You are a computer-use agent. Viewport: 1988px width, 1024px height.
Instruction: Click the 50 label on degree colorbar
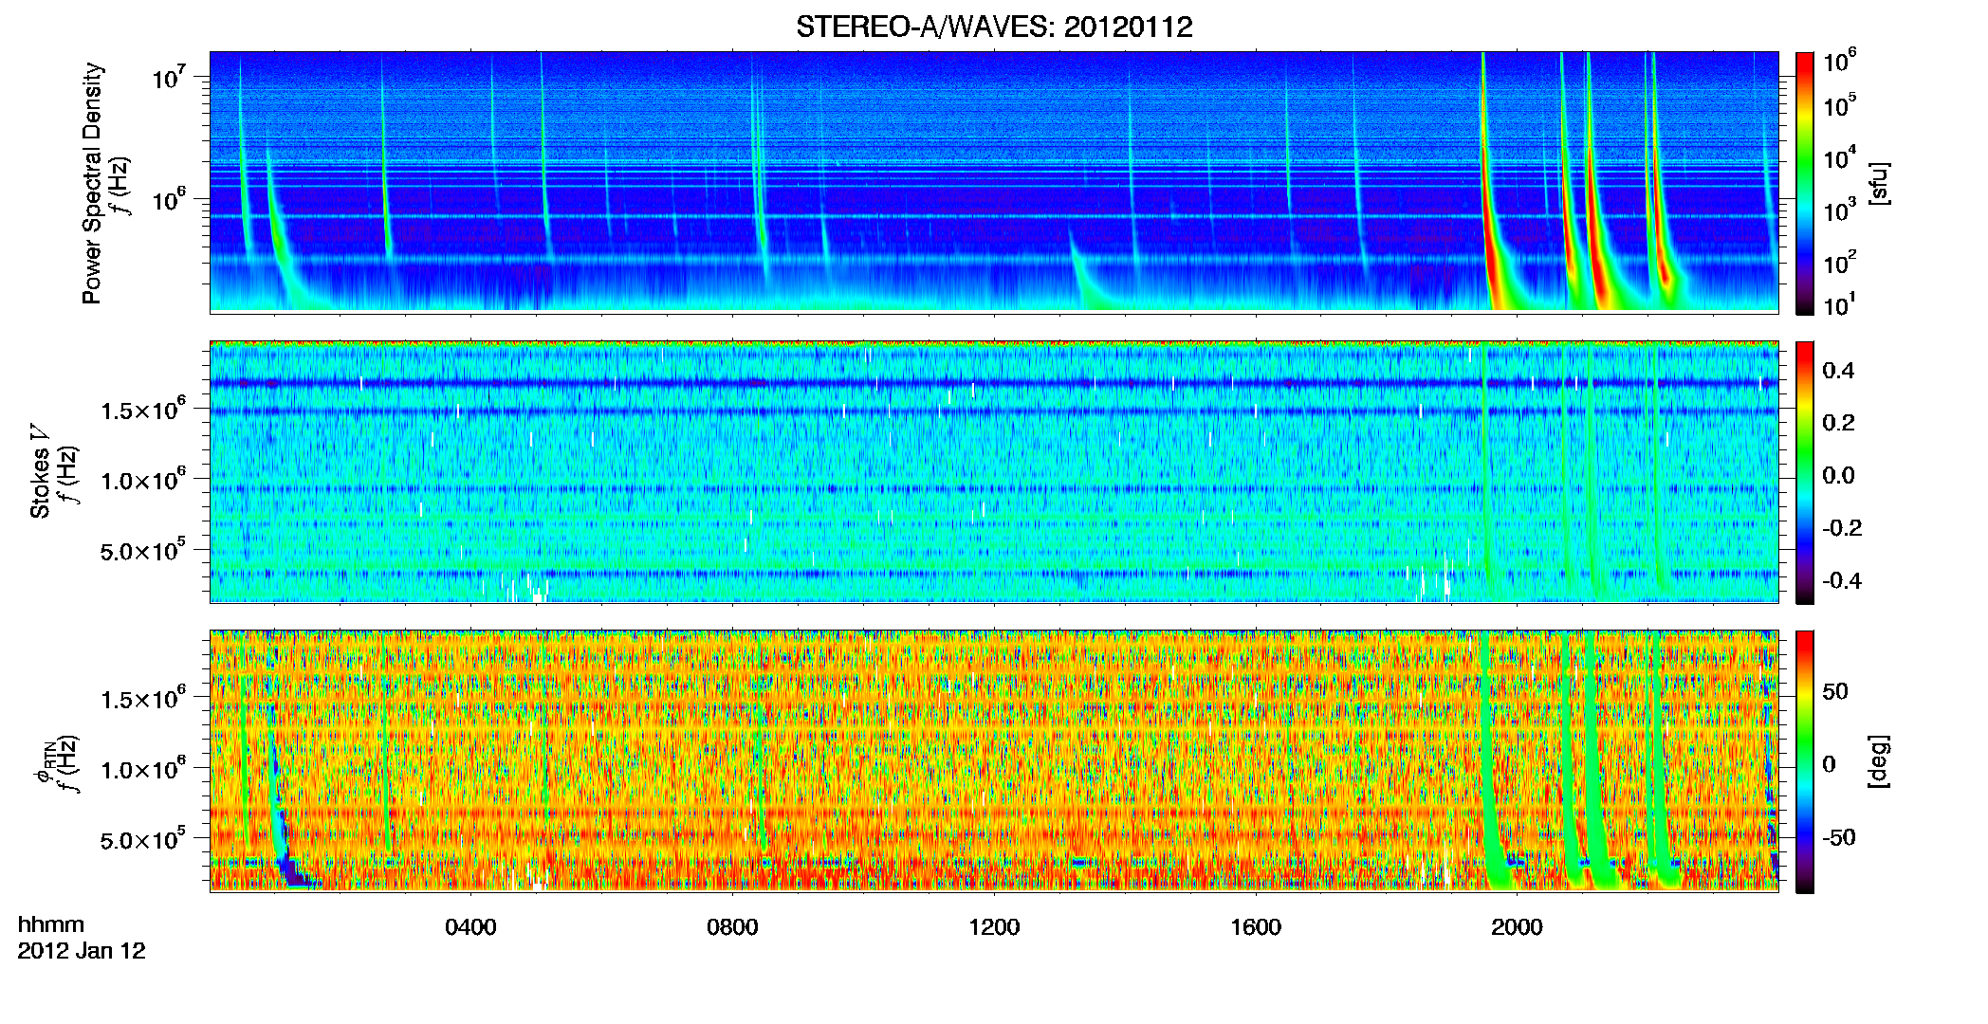[x=1835, y=691]
